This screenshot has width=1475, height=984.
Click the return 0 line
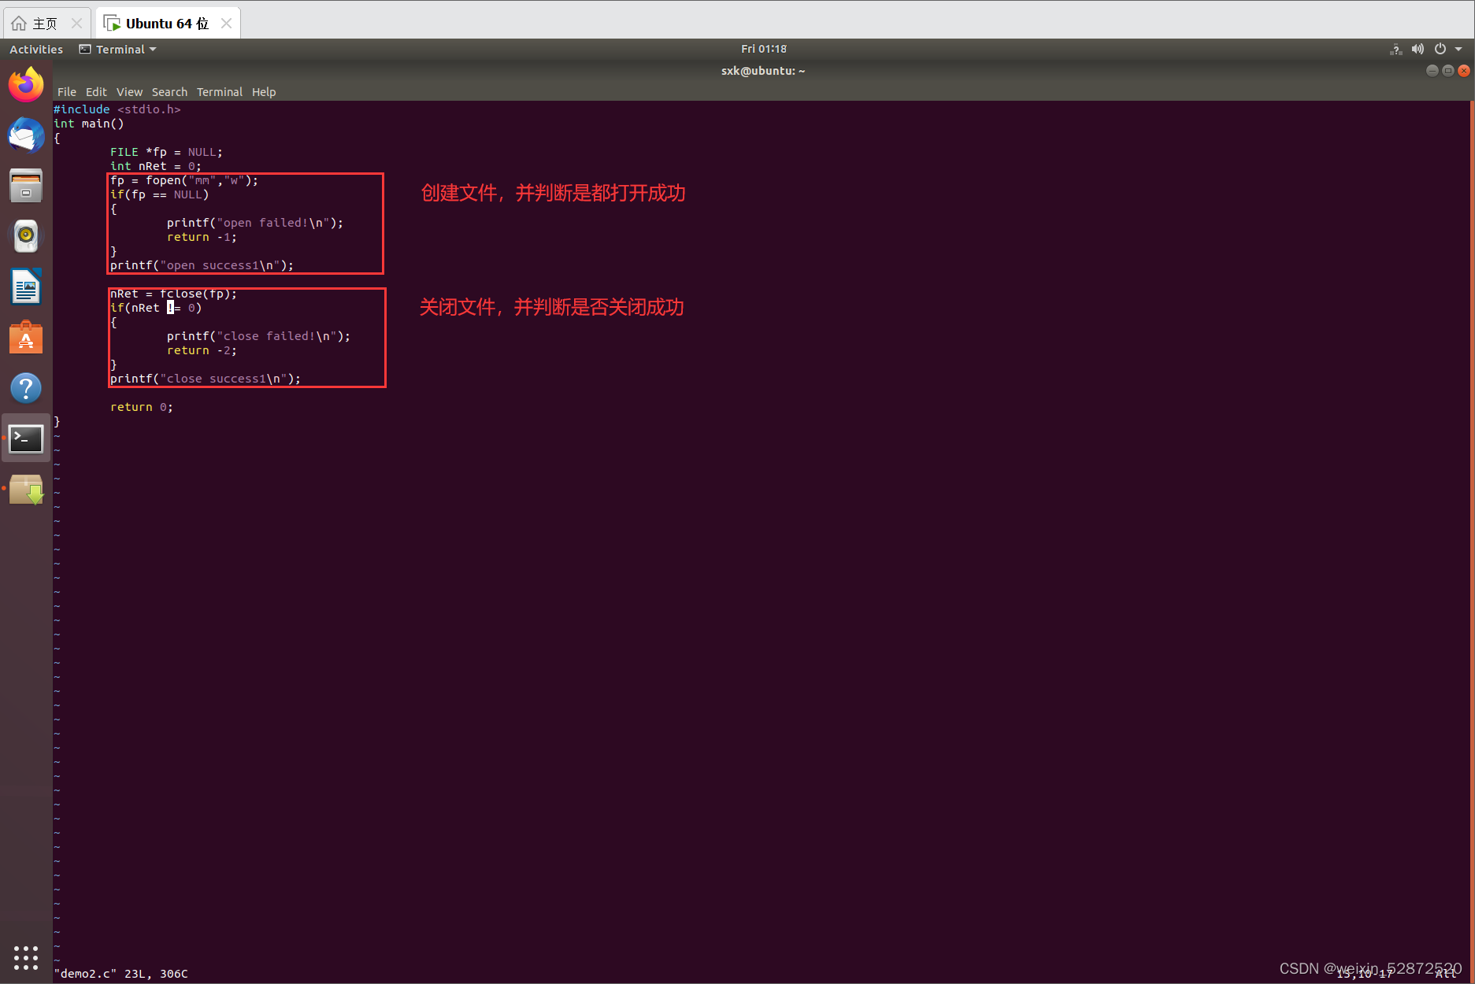point(142,407)
